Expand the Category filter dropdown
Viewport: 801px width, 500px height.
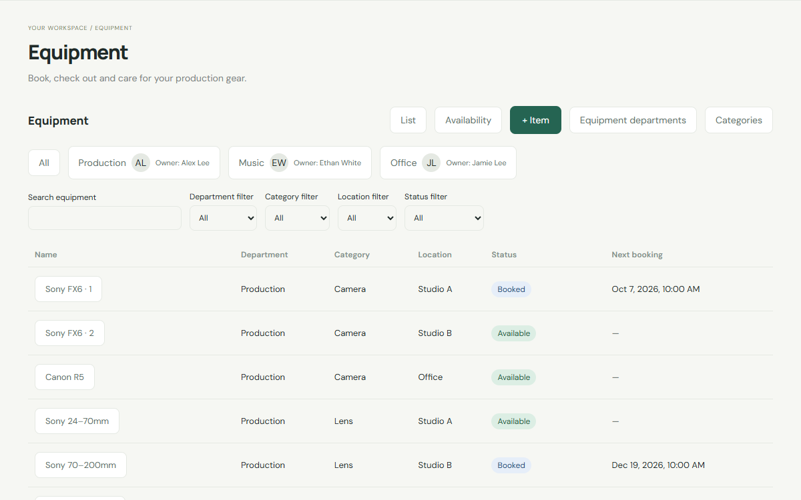297,218
